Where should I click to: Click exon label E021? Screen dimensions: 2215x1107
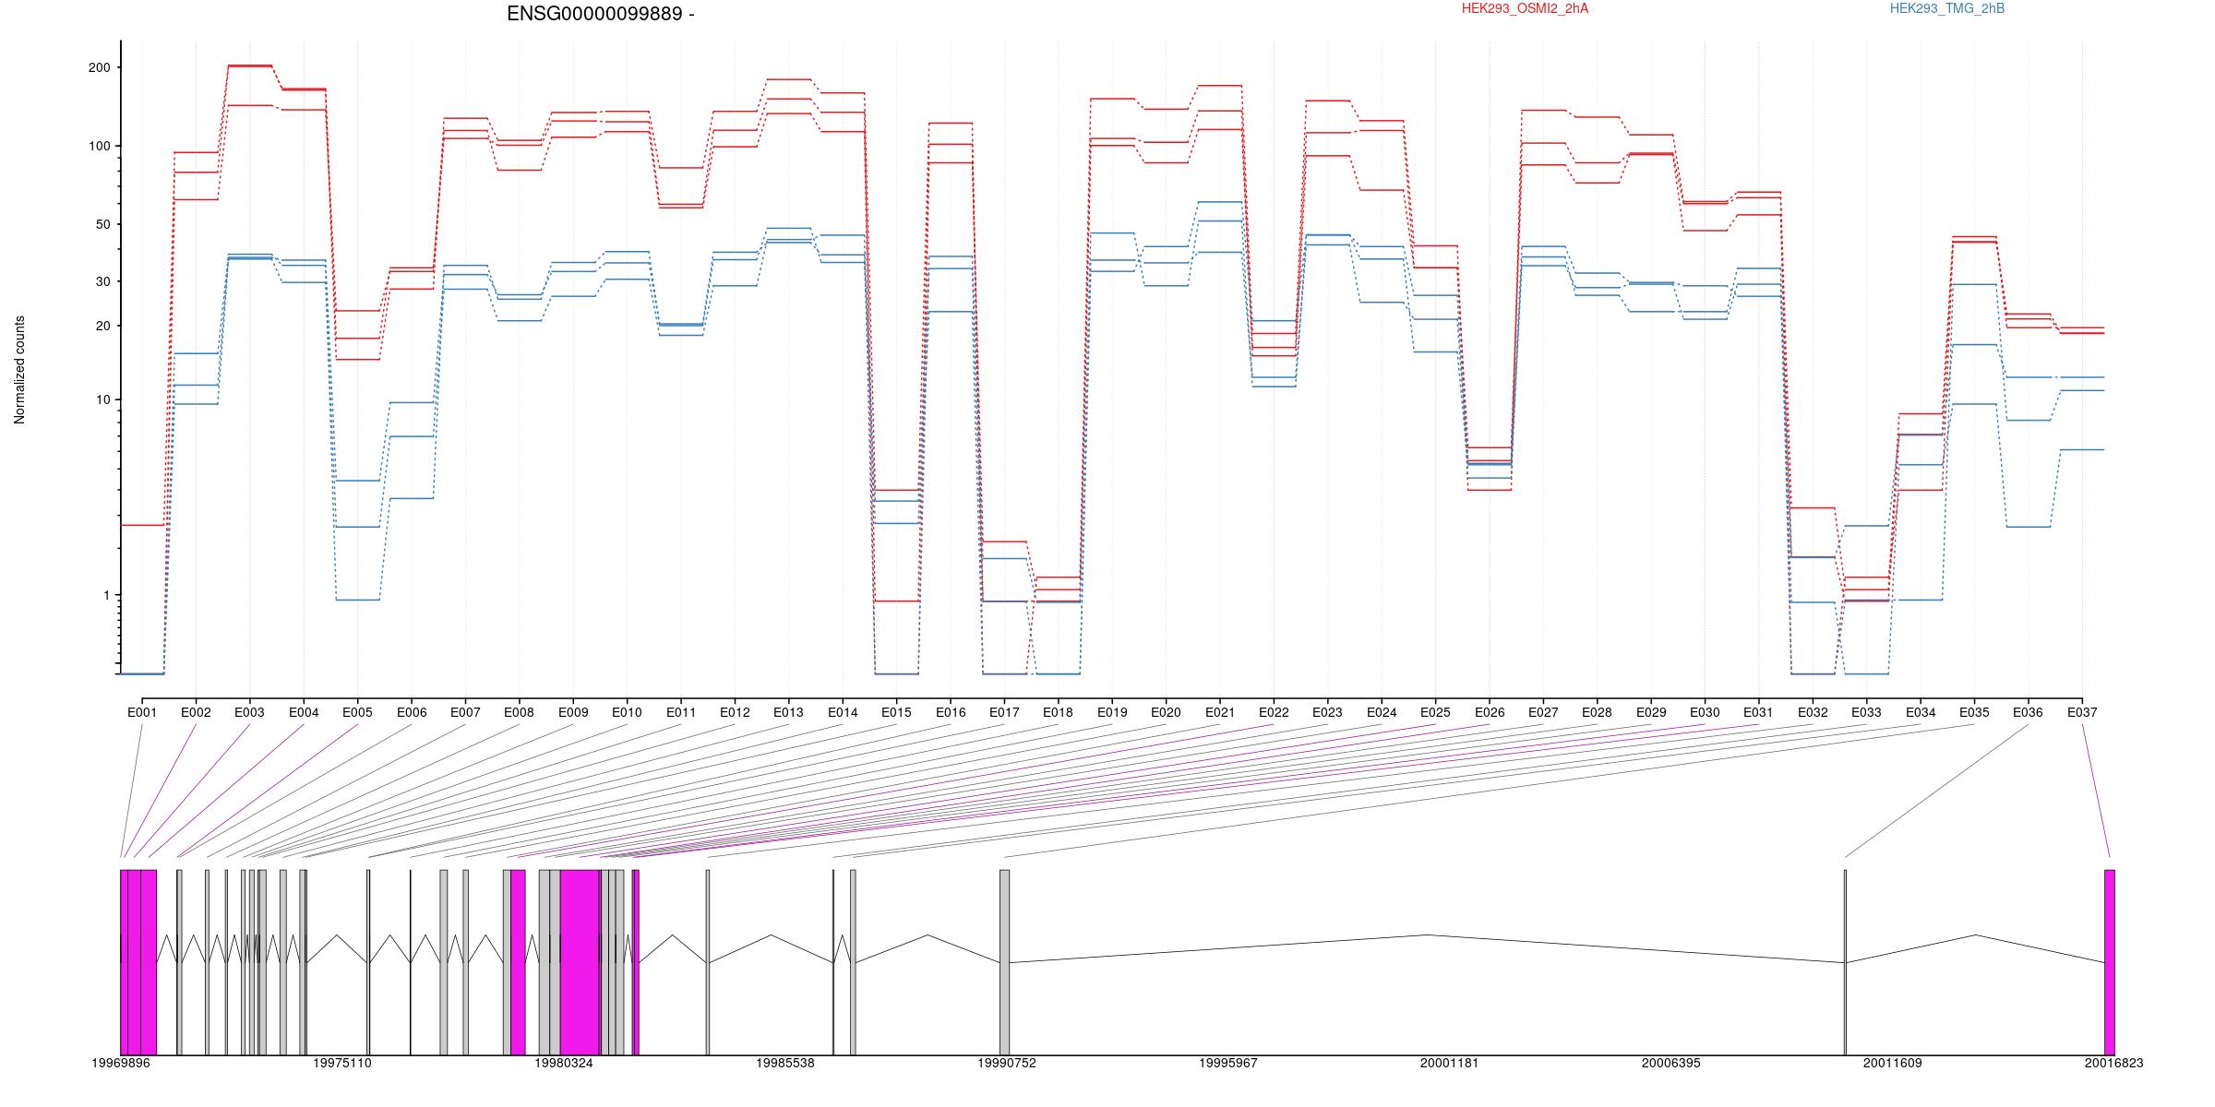(1220, 712)
